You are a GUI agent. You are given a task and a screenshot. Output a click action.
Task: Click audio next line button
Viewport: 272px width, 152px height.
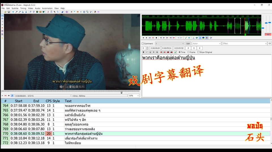[146, 38]
